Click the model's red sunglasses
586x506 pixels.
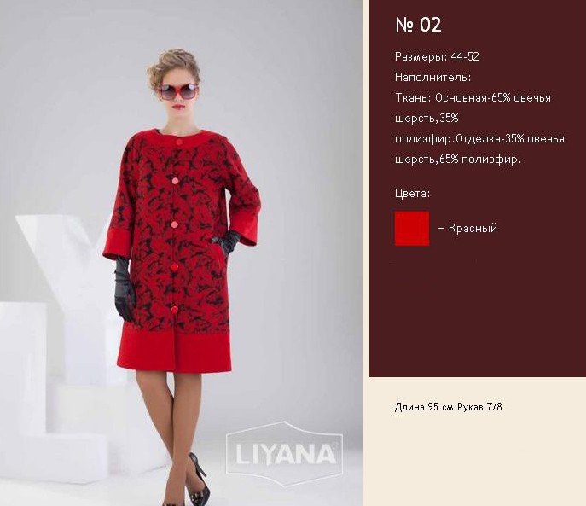tap(178, 91)
